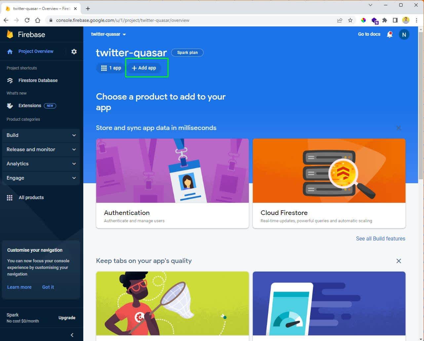Image resolution: width=424 pixels, height=341 pixels.
Task: Click the Spark plan badge
Action: (x=187, y=53)
